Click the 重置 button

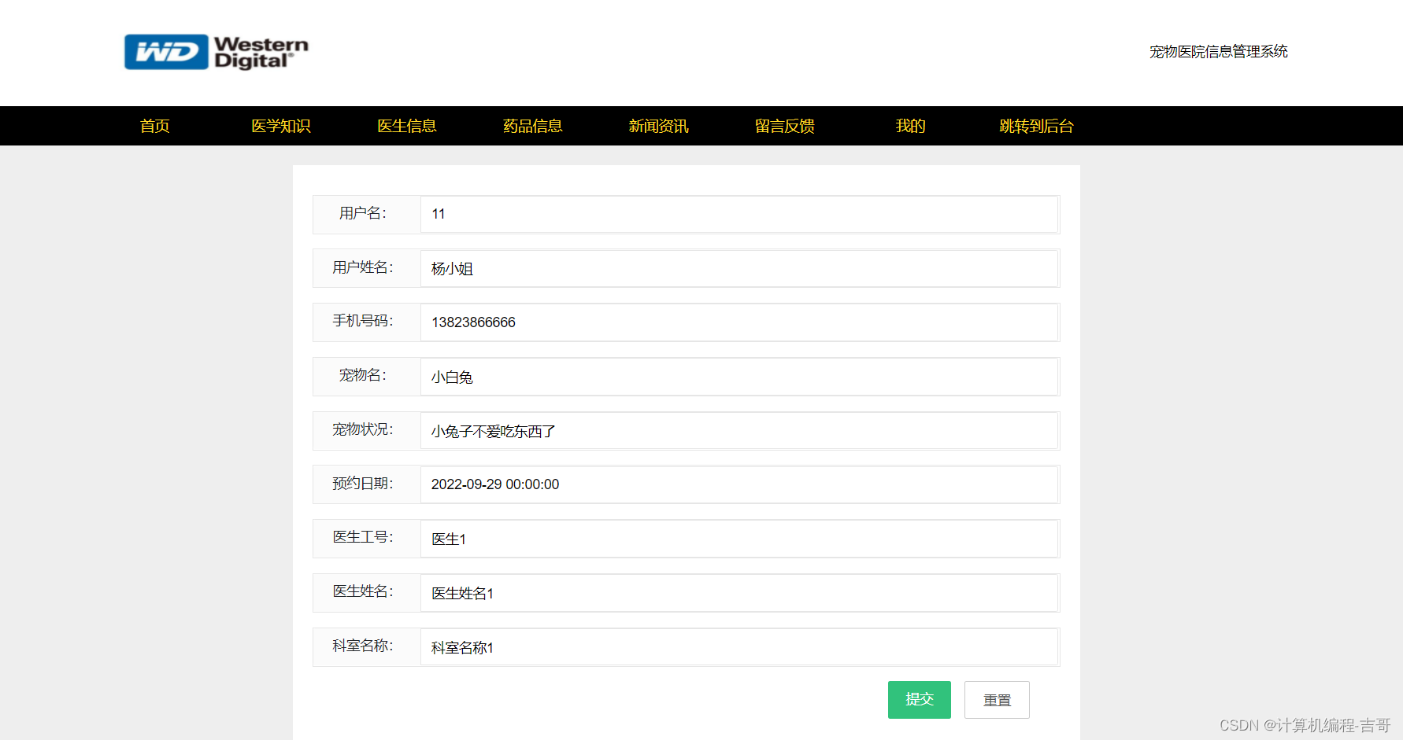(x=997, y=700)
